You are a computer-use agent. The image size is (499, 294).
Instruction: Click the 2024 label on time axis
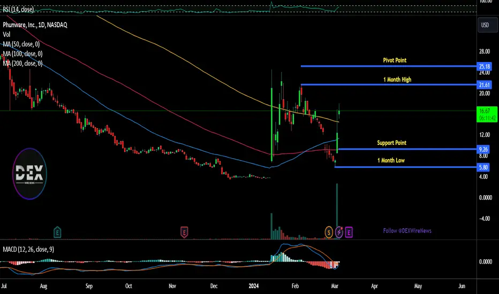click(254, 286)
